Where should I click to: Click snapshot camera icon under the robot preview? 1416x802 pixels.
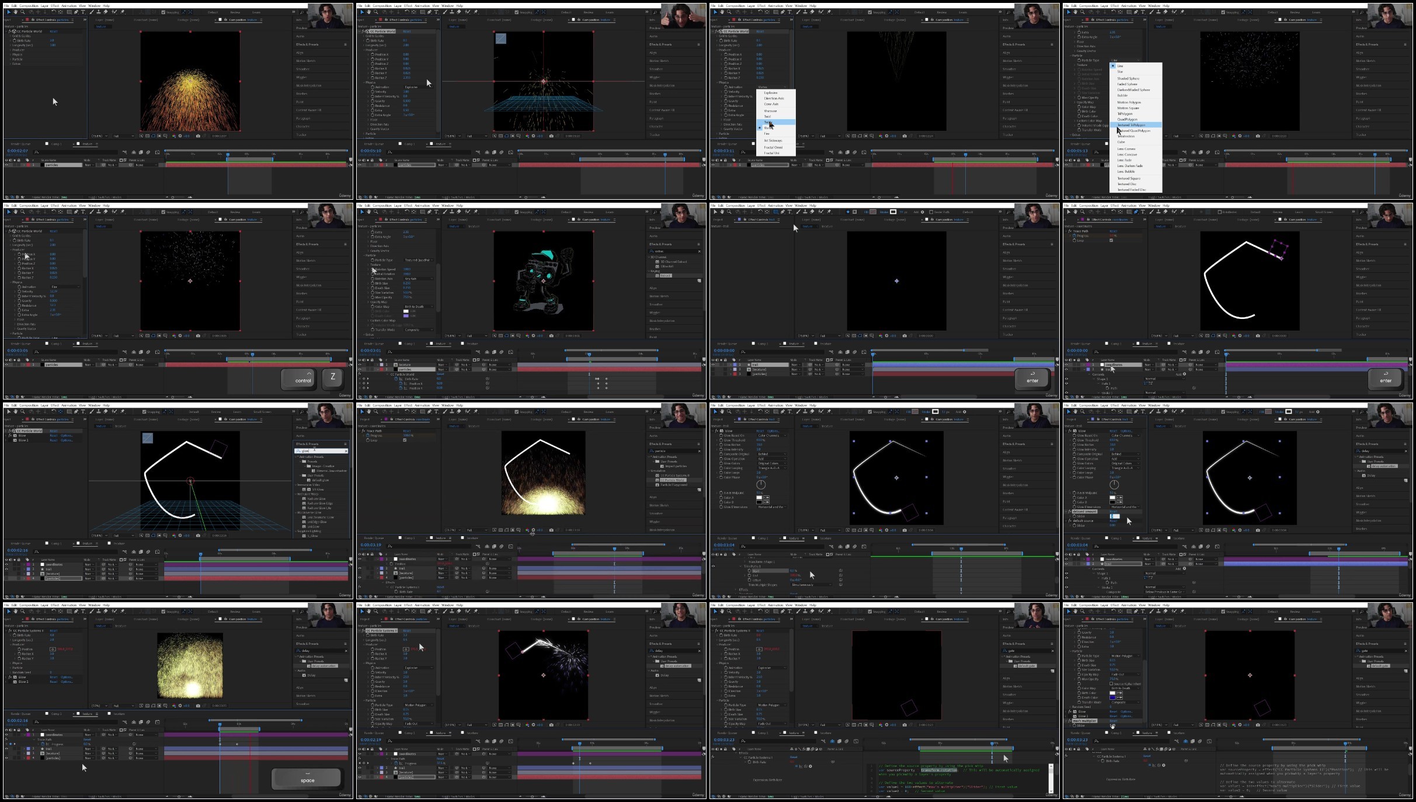click(551, 336)
